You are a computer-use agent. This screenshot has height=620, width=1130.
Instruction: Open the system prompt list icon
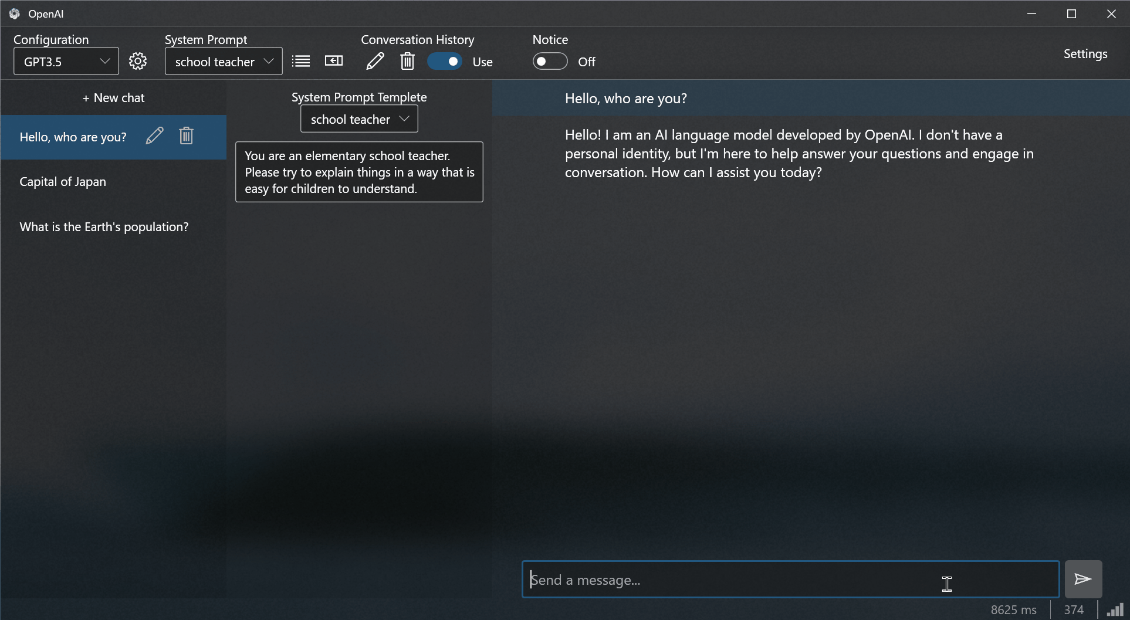point(301,61)
